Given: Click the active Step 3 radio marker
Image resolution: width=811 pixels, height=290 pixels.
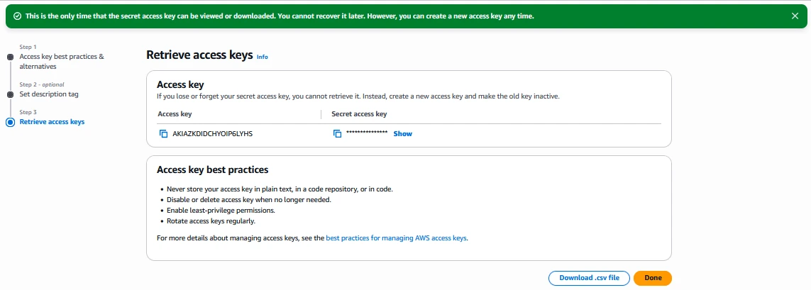Looking at the screenshot, I should pos(10,123).
